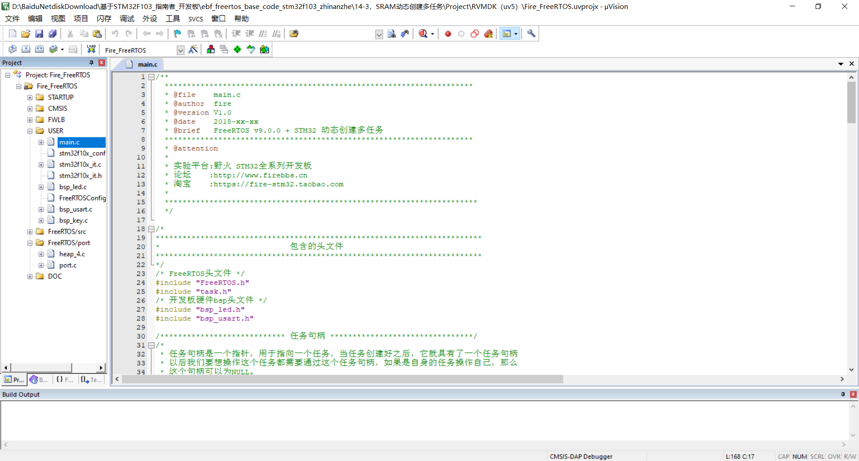Collapse the comment block at line 18
This screenshot has height=461, width=859.
click(x=151, y=229)
